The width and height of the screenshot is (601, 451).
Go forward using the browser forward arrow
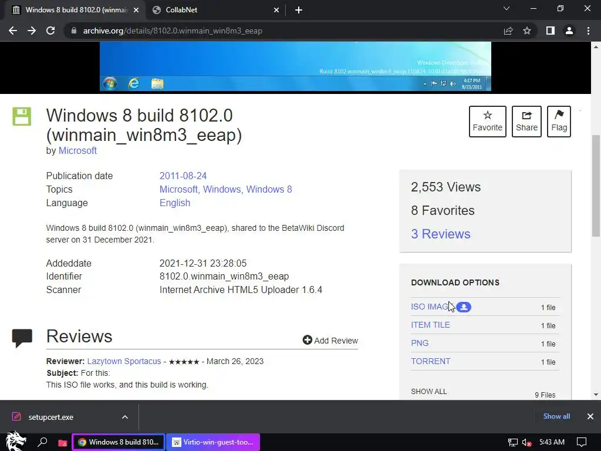(x=32, y=31)
